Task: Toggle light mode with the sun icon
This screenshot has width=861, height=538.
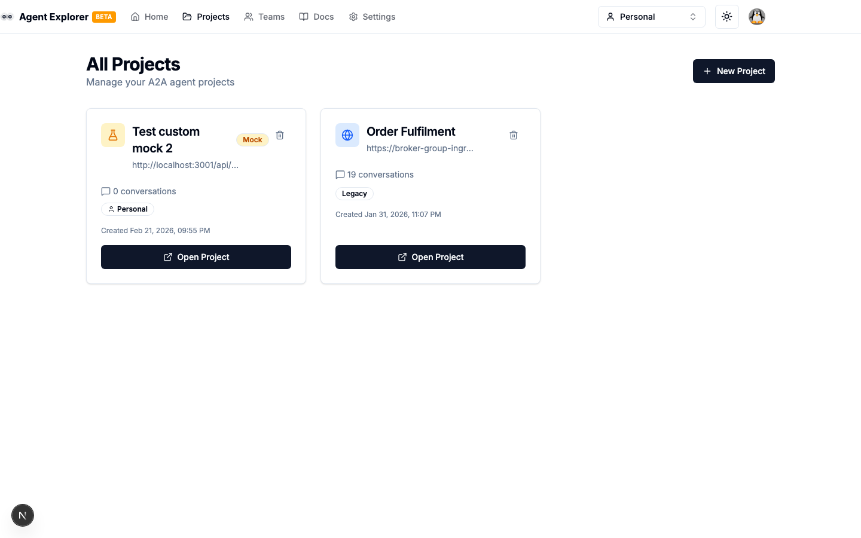Action: 727,17
